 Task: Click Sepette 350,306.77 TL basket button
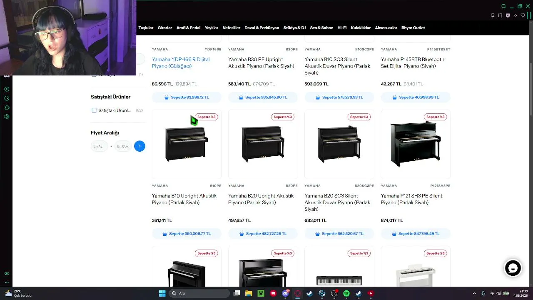[x=187, y=234]
